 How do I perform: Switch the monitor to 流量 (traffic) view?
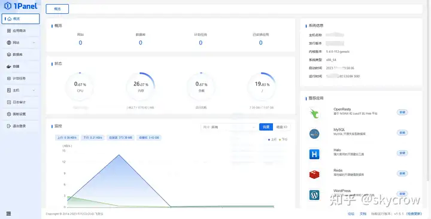click(266, 127)
